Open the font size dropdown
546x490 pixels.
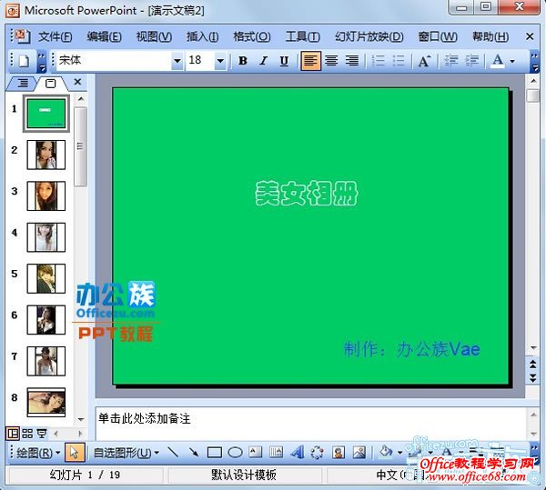coord(220,61)
